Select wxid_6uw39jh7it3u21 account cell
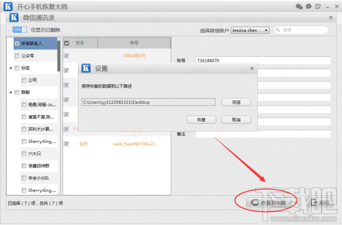The height and width of the screenshot is (225, 342). click(134, 143)
